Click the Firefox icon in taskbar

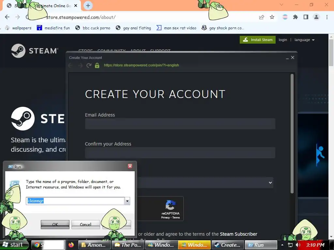(71, 245)
